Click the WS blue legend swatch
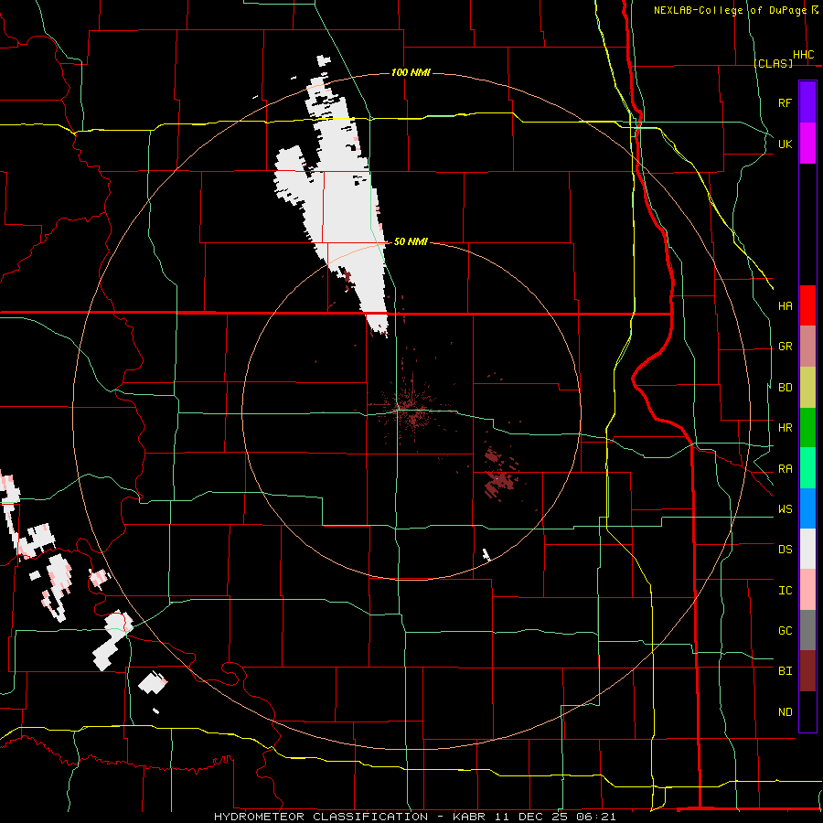The height and width of the screenshot is (823, 823). click(807, 508)
